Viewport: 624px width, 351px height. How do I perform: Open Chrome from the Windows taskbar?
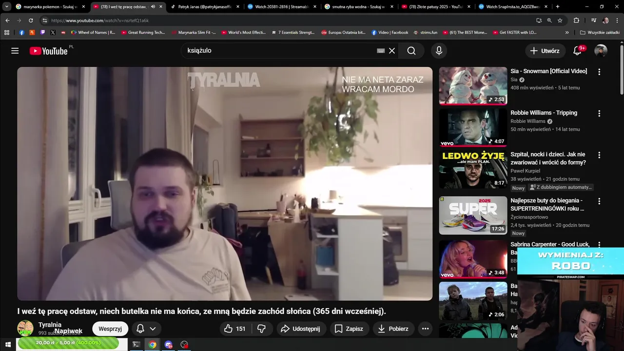[153, 345]
